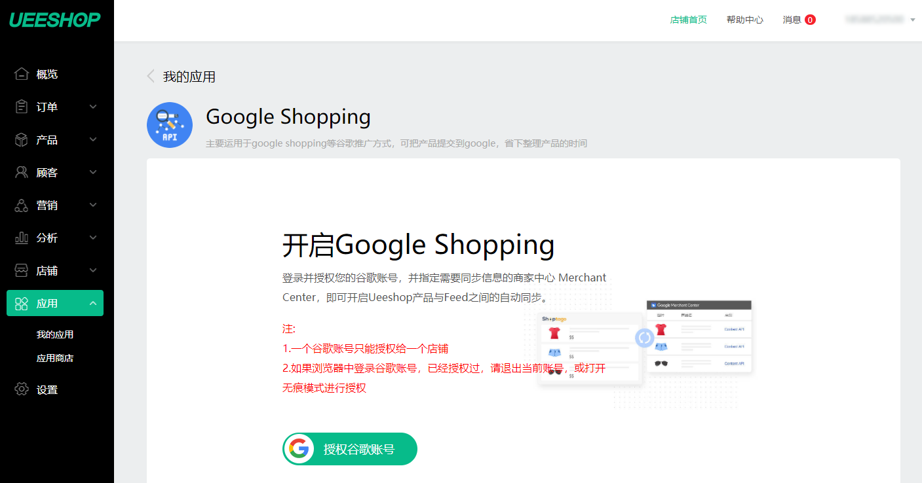The image size is (922, 483).
Task: Select 我的应用 in the sidebar submenu
Action: click(x=55, y=334)
